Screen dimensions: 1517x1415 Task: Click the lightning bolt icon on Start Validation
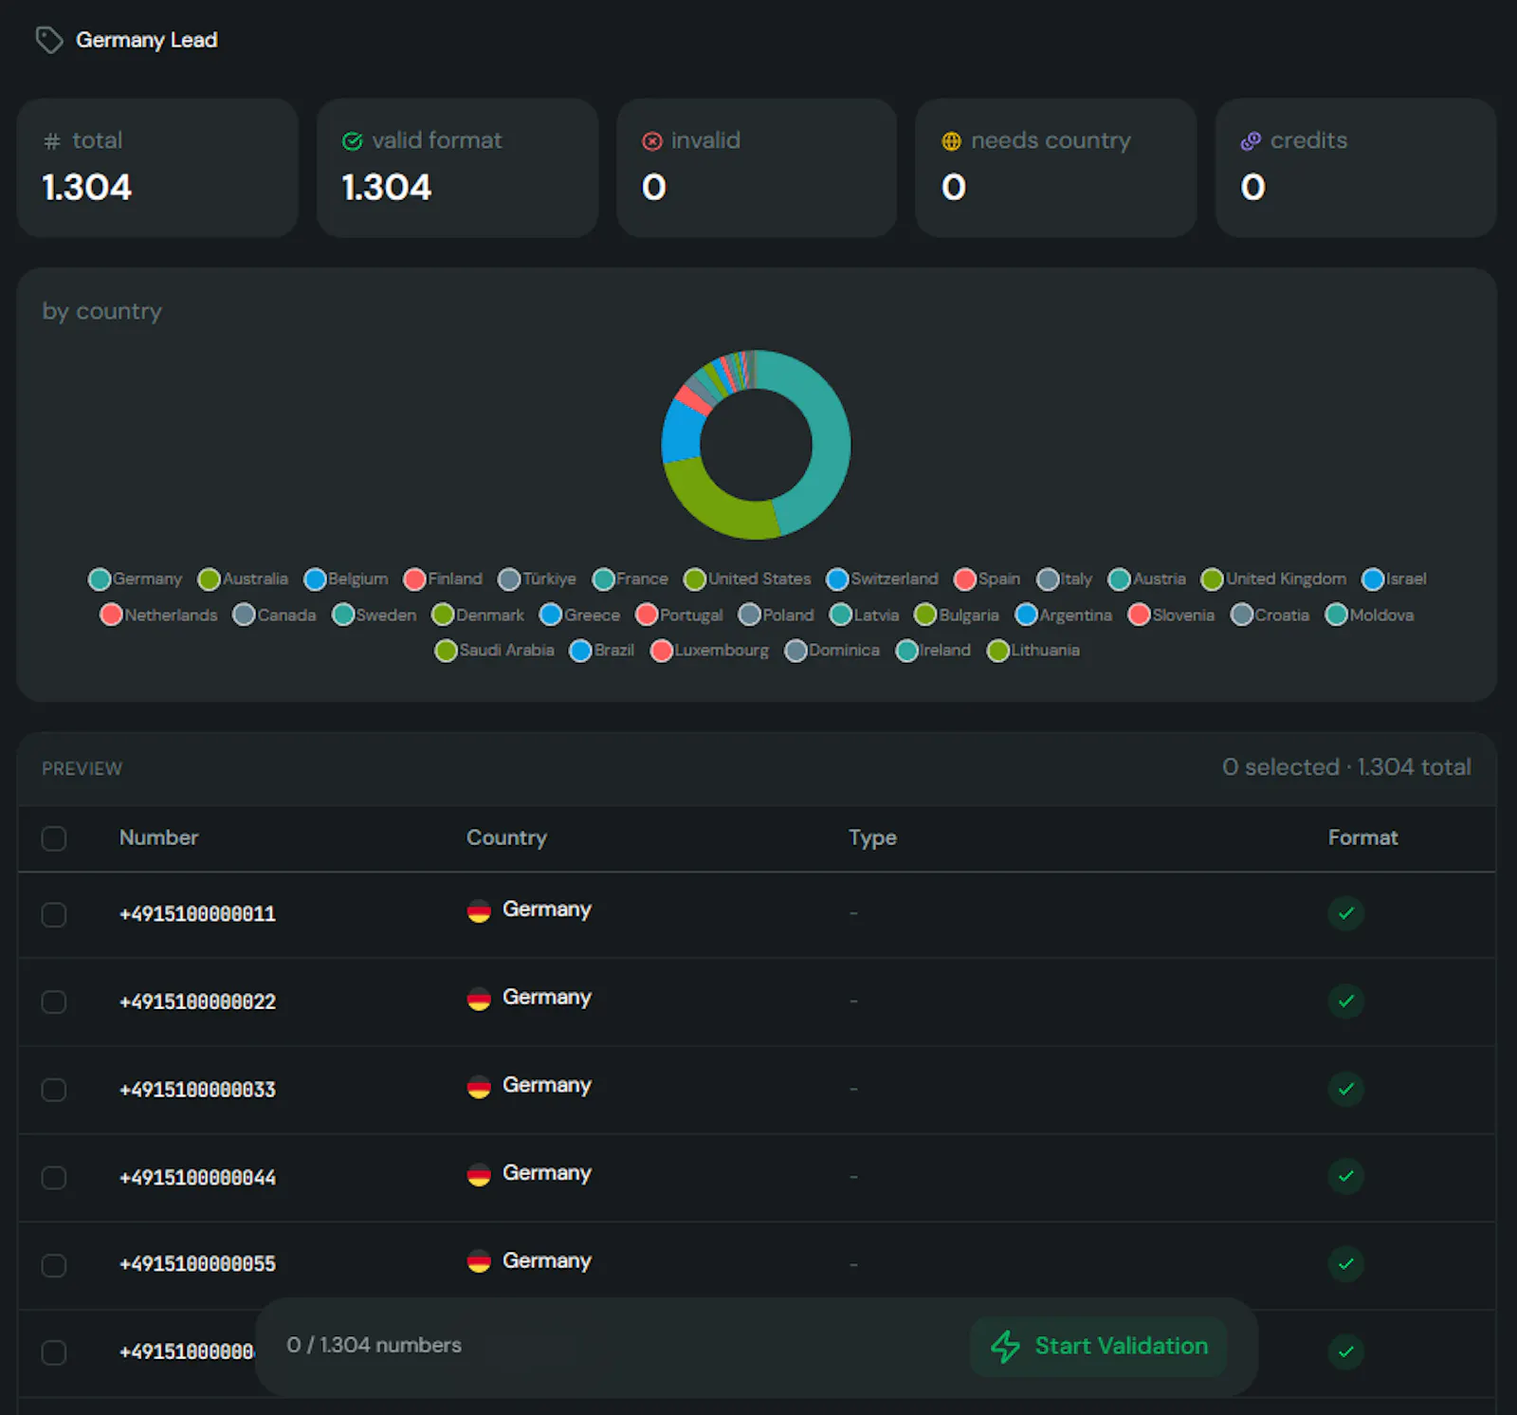pos(1005,1347)
